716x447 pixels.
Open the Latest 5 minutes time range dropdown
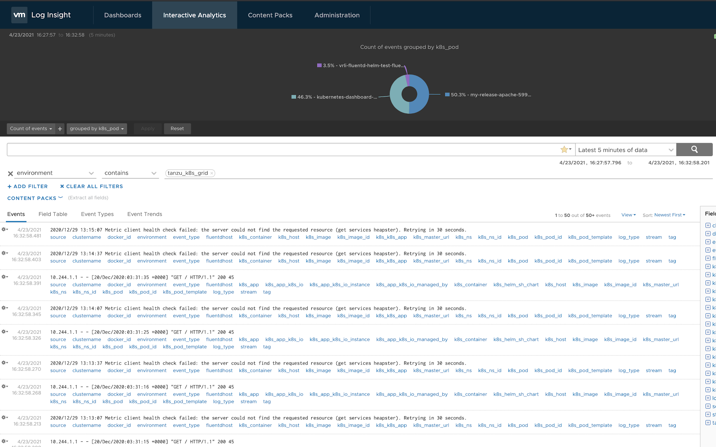tap(625, 150)
